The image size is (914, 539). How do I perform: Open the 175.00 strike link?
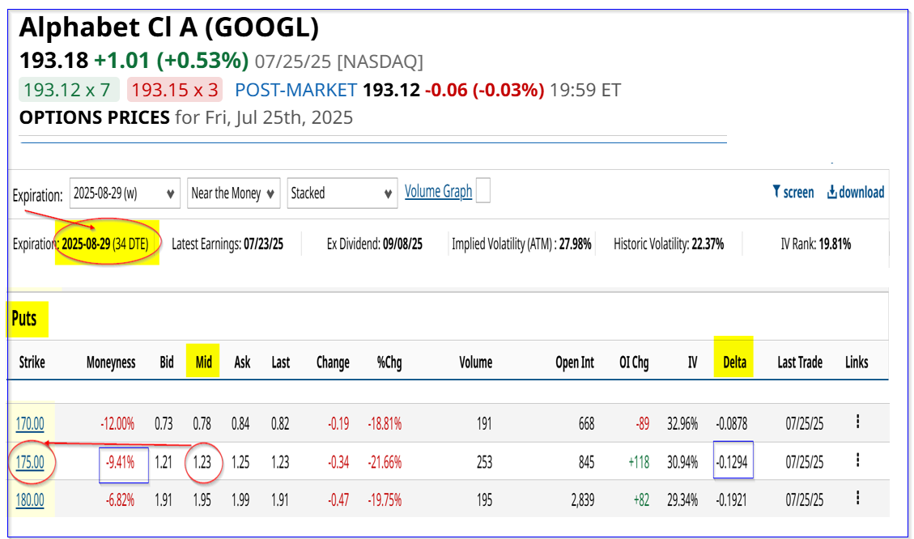click(30, 463)
